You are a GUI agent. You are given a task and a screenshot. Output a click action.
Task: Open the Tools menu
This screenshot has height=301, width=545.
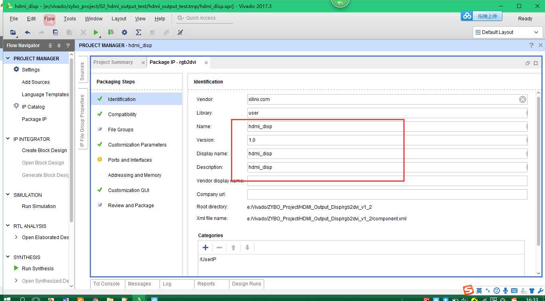coord(70,19)
